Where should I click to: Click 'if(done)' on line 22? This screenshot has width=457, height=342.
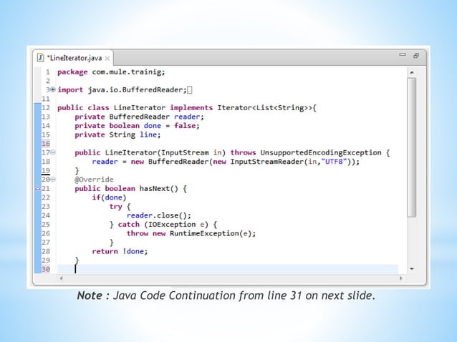coord(110,197)
